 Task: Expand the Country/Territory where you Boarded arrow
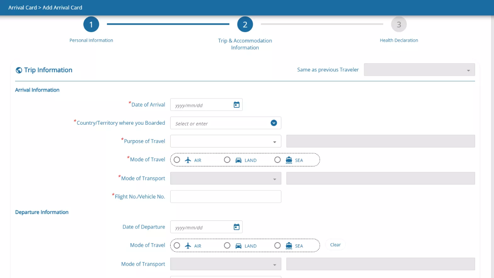274,123
